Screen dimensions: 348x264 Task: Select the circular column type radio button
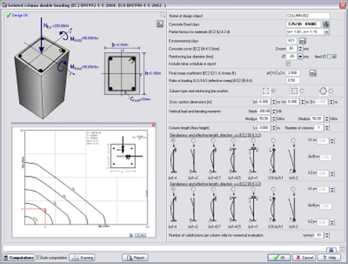(332, 91)
